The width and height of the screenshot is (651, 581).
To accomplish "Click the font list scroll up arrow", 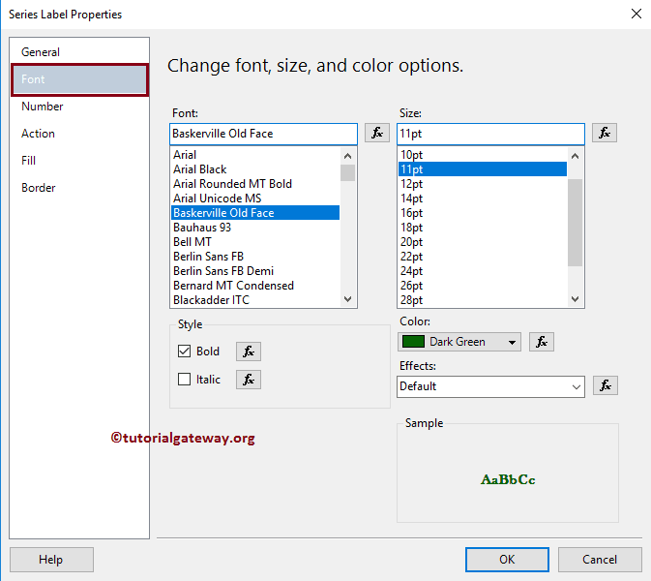I will coord(348,156).
